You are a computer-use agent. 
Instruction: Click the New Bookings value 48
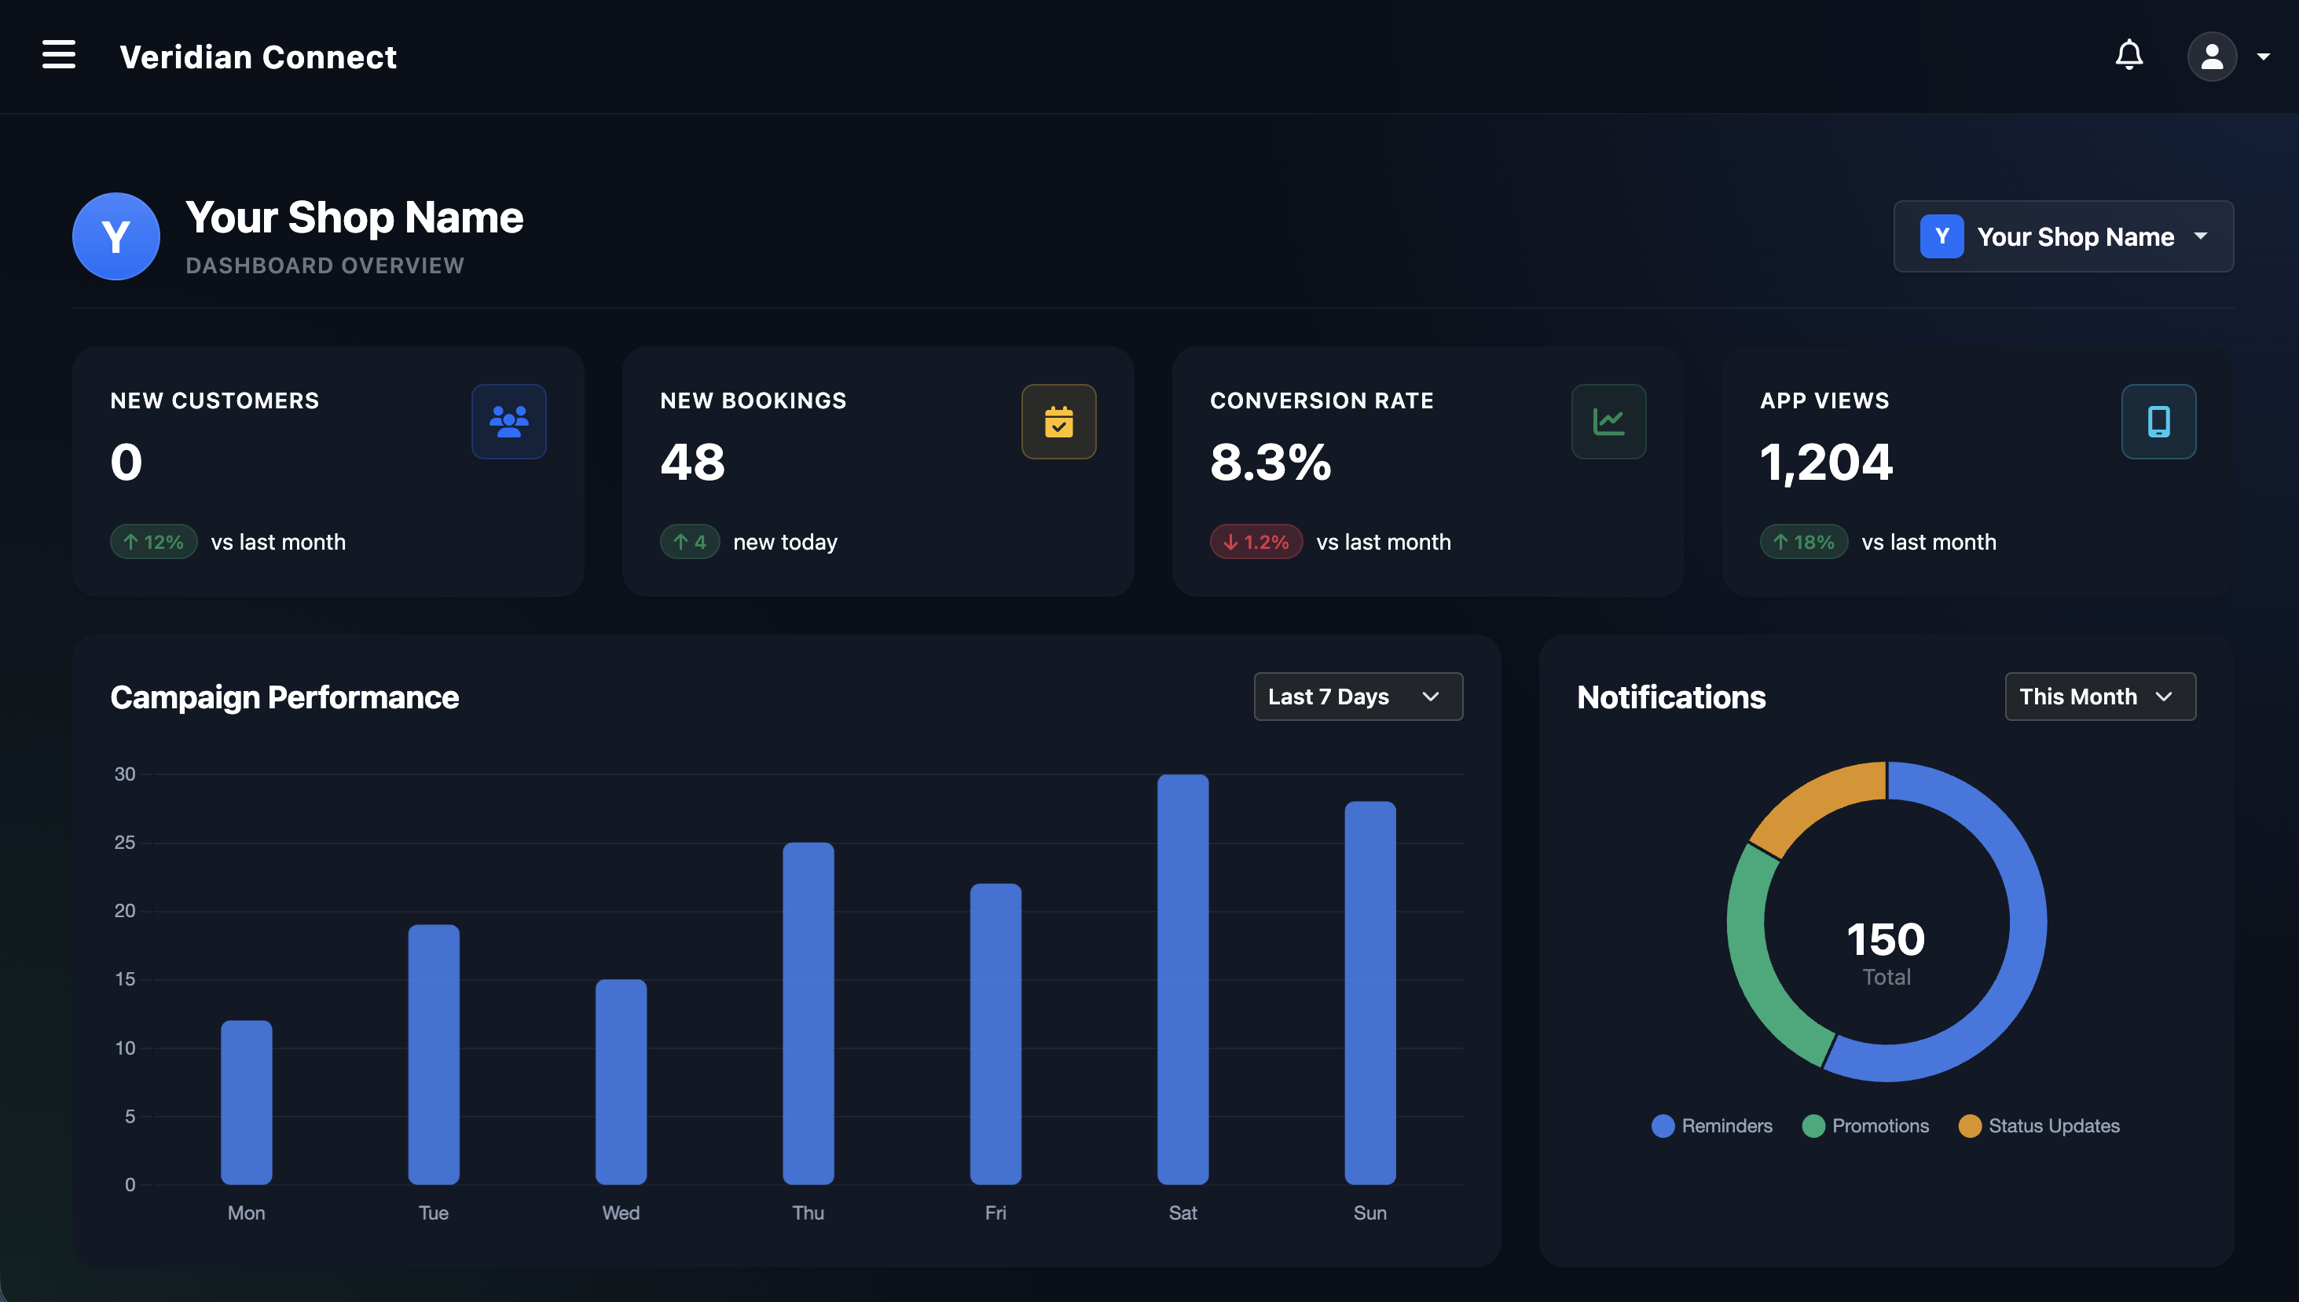coord(692,462)
